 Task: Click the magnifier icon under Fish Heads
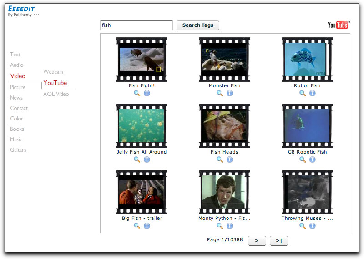(220, 159)
